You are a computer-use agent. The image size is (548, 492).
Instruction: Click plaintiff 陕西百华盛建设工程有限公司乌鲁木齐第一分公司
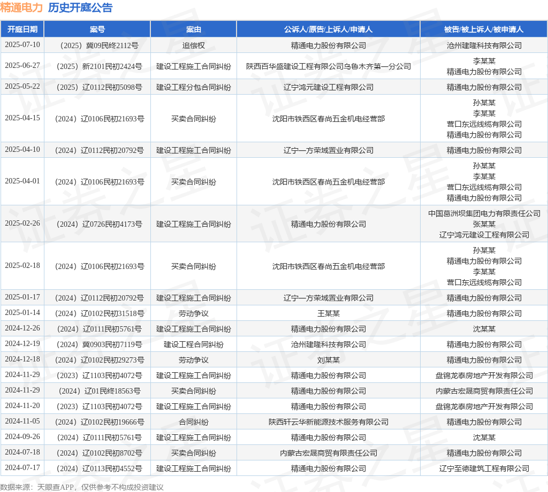329,66
